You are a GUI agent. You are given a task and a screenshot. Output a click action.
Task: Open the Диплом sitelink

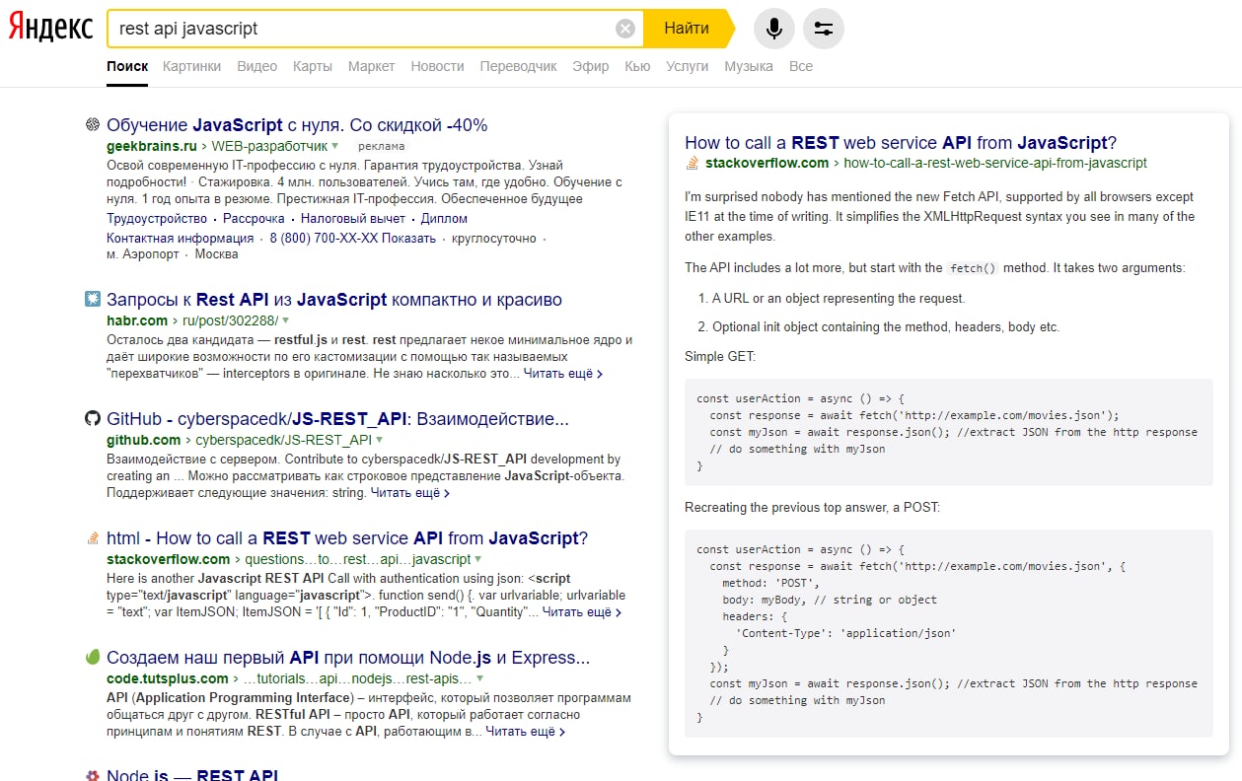click(x=444, y=218)
